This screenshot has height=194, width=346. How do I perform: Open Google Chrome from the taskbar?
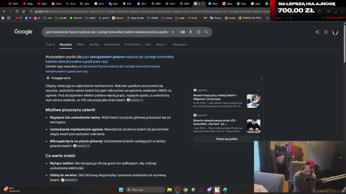pos(185,190)
